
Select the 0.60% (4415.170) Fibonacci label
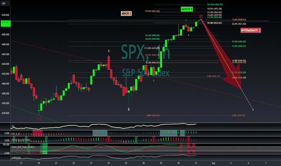[x=213, y=76]
